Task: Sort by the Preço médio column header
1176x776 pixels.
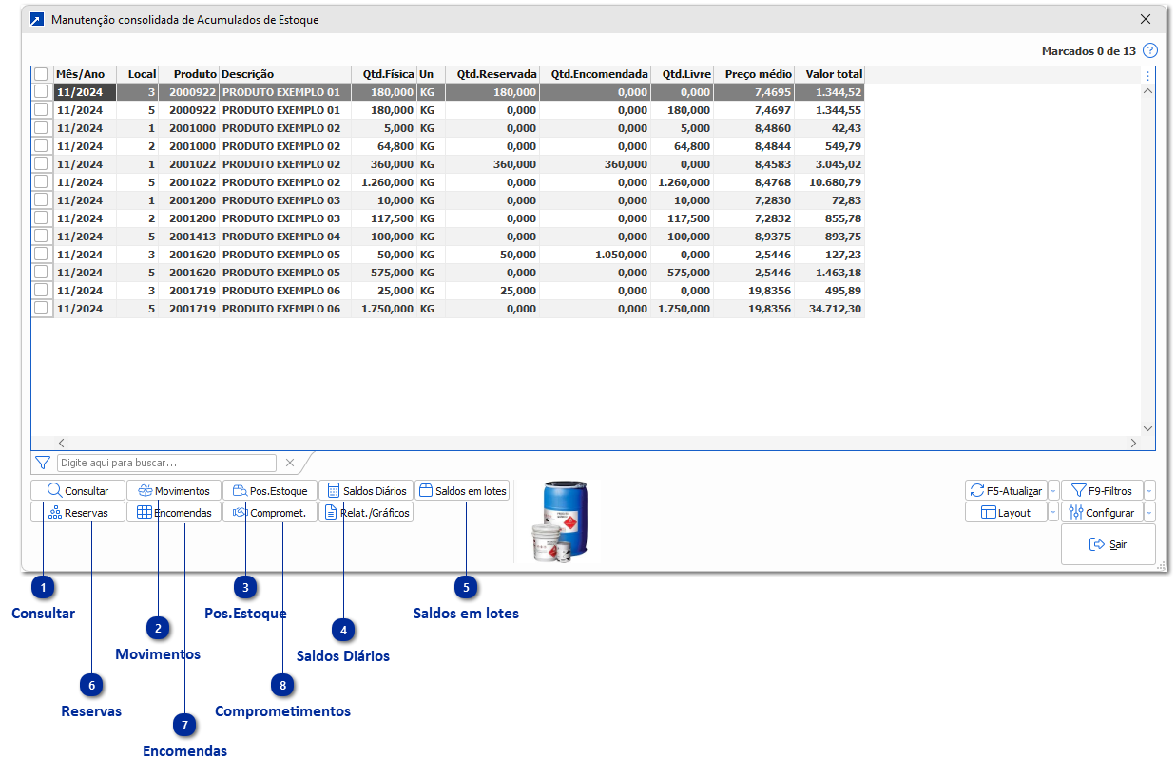Action: click(x=757, y=74)
